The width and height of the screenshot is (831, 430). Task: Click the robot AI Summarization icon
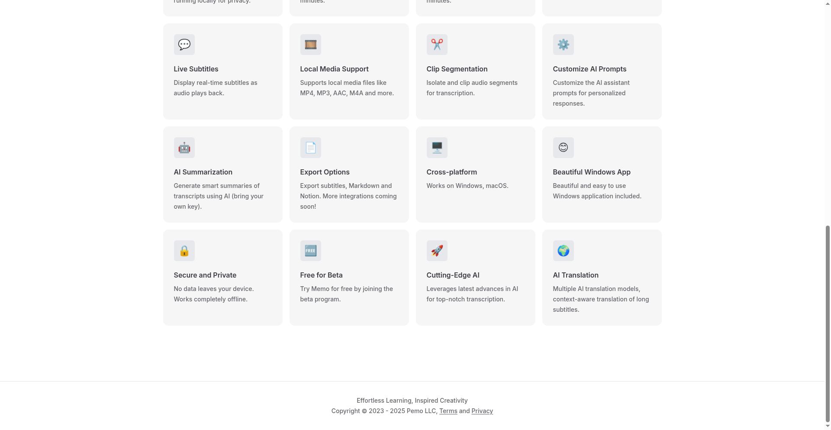pos(184,148)
